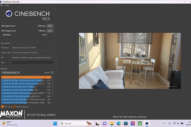
Task: Click the 1885 pts single core score
Action: pyautogui.click(x=42, y=31)
